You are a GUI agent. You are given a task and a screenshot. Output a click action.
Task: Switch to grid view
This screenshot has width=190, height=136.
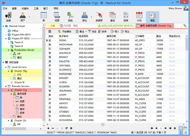(181, 128)
